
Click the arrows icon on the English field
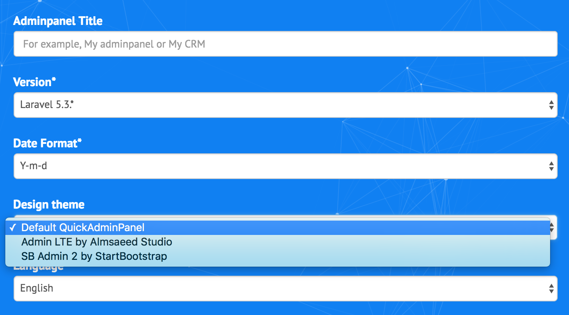[x=551, y=288]
